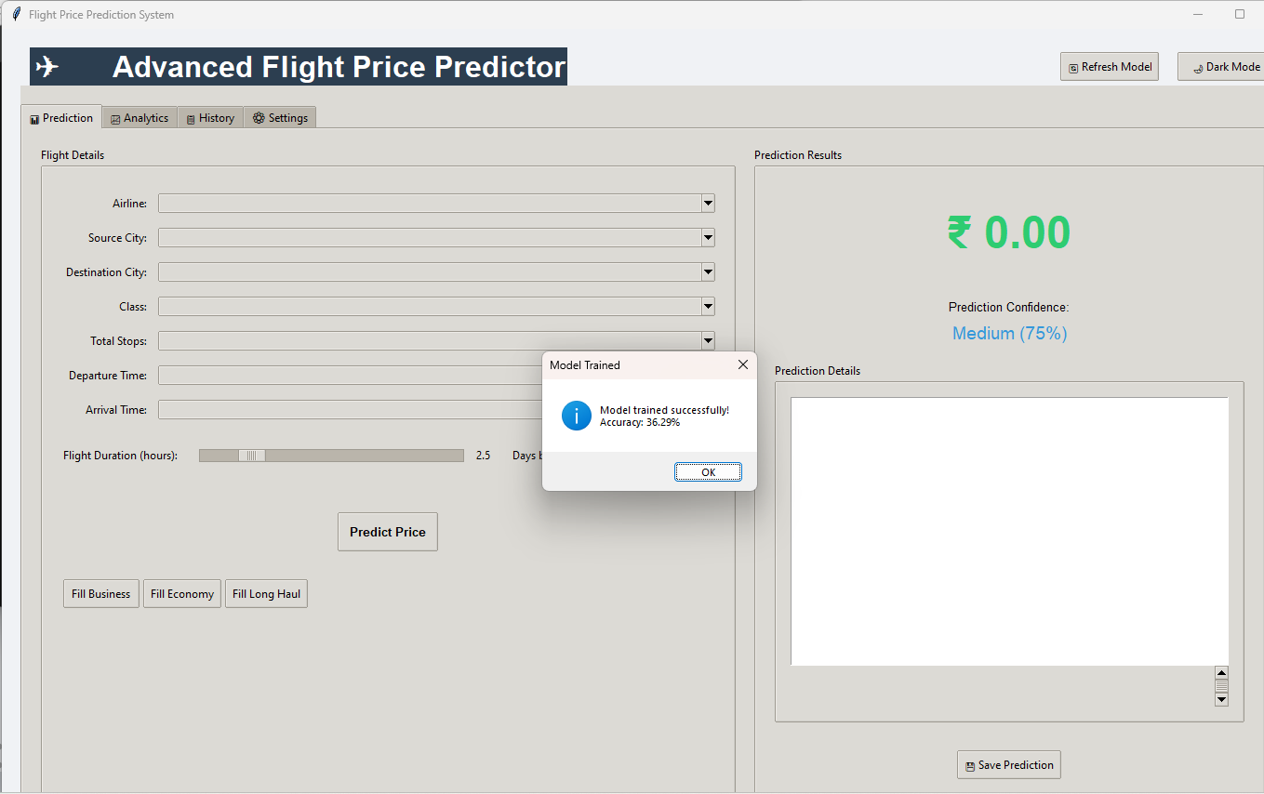This screenshot has width=1264, height=794.
Task: Close the Model Trained dialog with X
Action: coord(742,365)
